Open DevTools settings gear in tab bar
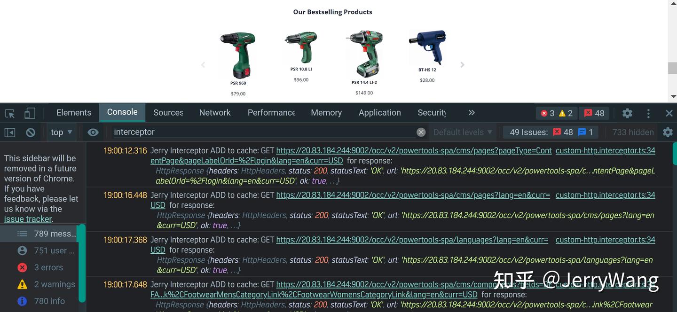This screenshot has height=312, width=677. coord(627,113)
